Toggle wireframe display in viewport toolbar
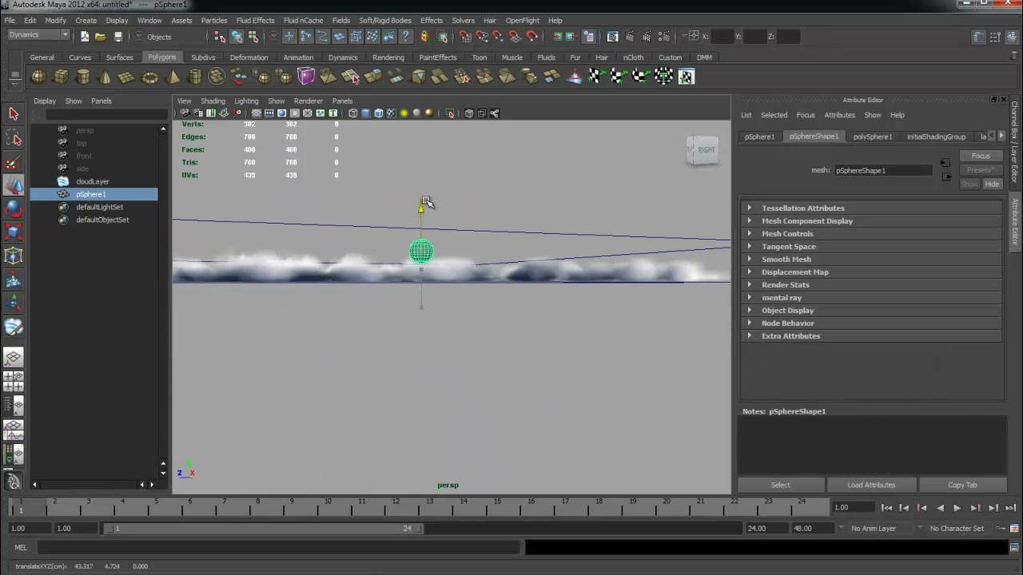Screen dimensions: 1023x575 (352, 113)
